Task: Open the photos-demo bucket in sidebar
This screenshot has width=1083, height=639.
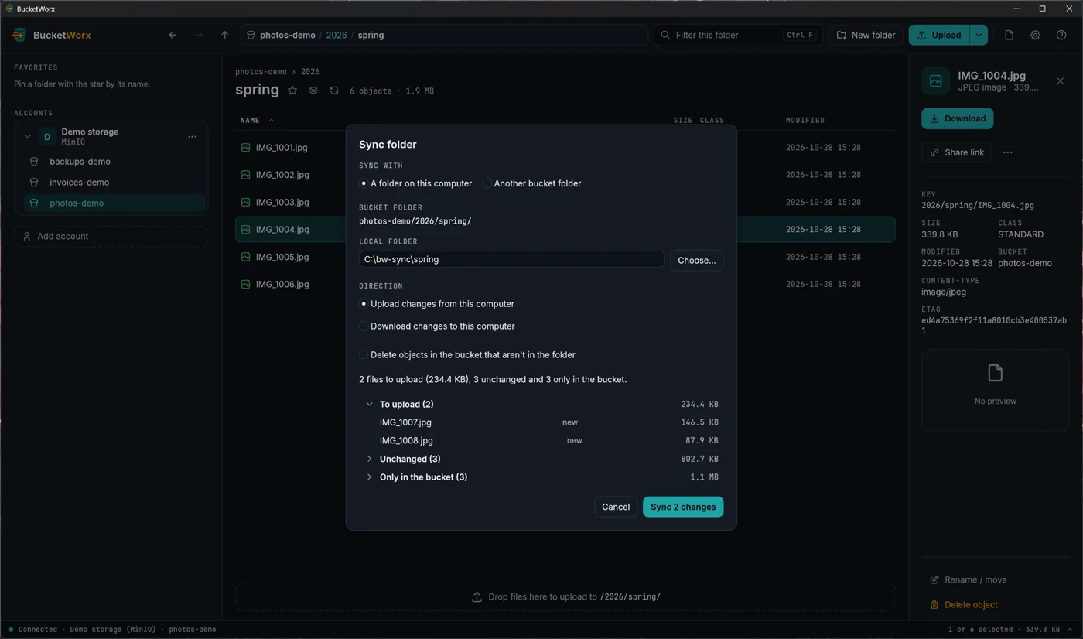Action: click(x=116, y=203)
